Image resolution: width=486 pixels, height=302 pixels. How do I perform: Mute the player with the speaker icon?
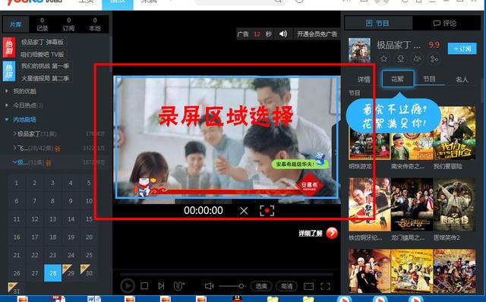point(210,286)
